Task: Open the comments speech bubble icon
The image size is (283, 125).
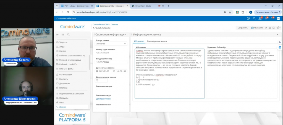Action: coord(274,28)
